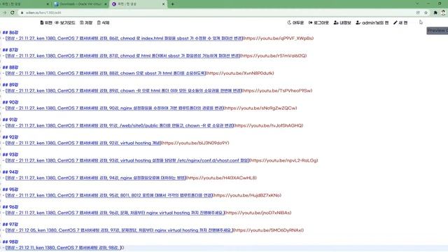Reload the page in the browser
The image size is (448, 252).
[13, 13]
